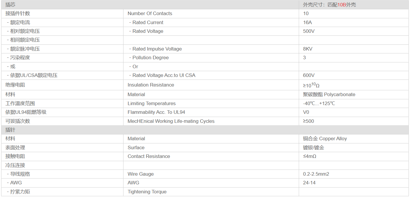Click the 聚碳酸酯 Polycarbonate material value
This screenshot has height=198, width=410.
329,94
